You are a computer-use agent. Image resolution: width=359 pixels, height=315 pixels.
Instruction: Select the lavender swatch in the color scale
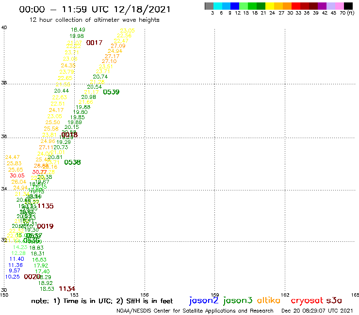pyautogui.click(x=331, y=6)
